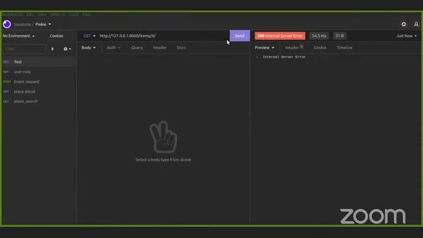This screenshot has width=423, height=238.
Task: Open the response Cookie tab
Action: pyautogui.click(x=320, y=48)
